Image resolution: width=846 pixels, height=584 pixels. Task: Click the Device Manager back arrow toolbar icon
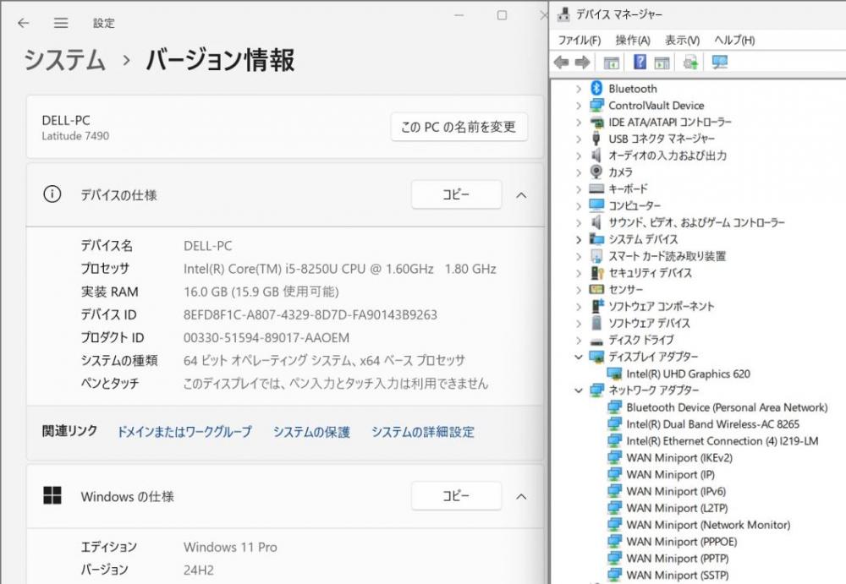click(x=562, y=63)
